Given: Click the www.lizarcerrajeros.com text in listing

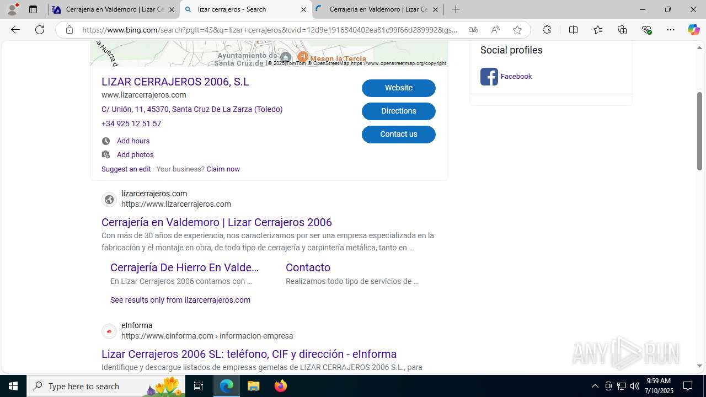Looking at the screenshot, I should (x=144, y=95).
